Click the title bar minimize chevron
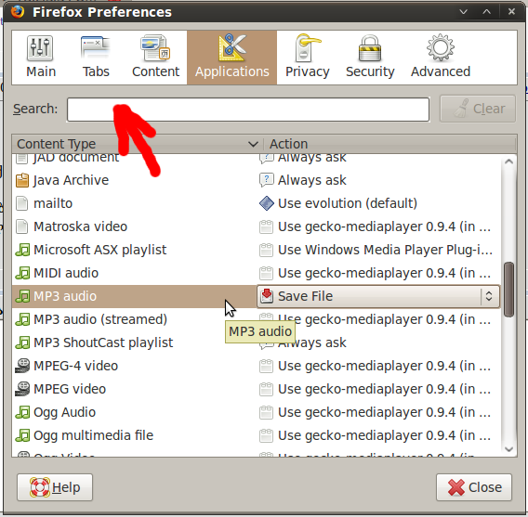The width and height of the screenshot is (528, 517). pyautogui.click(x=464, y=12)
